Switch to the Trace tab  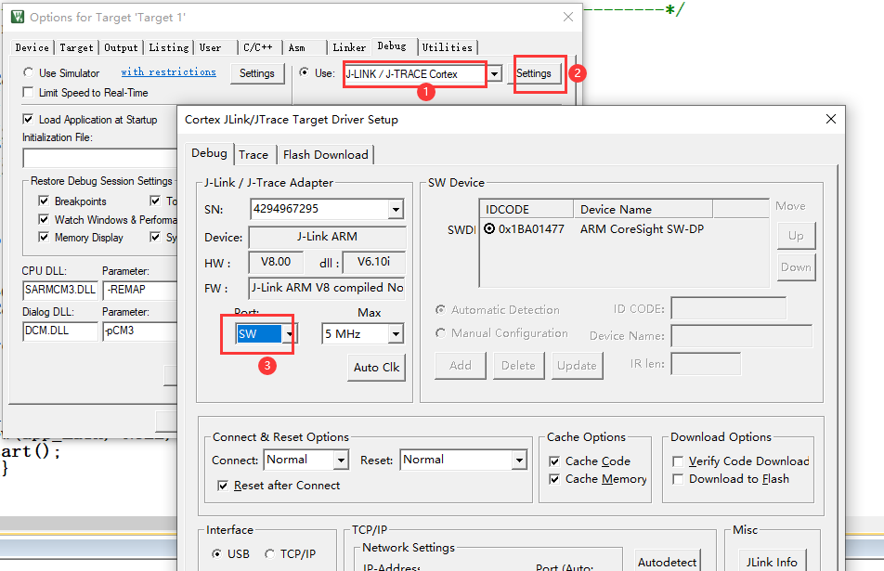click(x=253, y=154)
